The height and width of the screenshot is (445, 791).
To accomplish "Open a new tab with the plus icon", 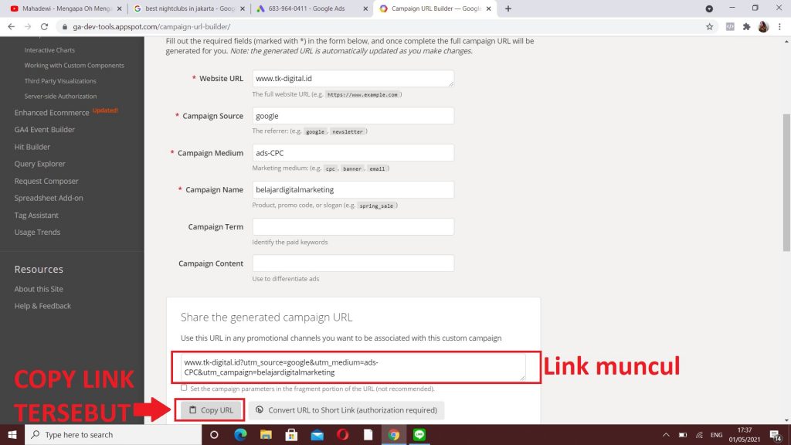I will click(x=508, y=8).
